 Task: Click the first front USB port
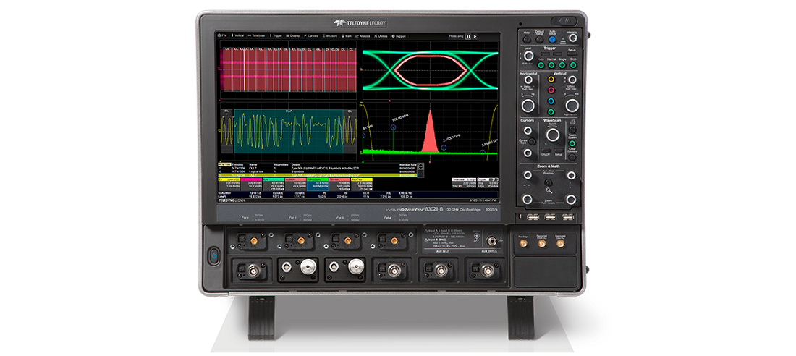pos(533,217)
